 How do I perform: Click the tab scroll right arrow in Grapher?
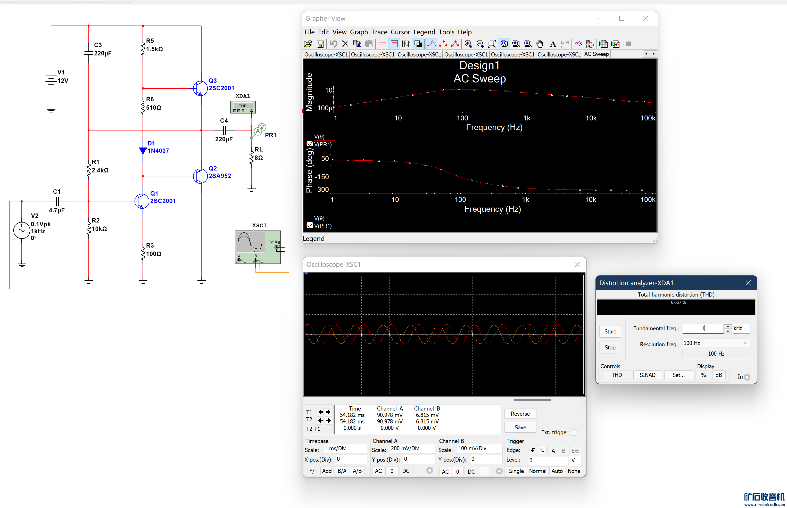point(653,54)
